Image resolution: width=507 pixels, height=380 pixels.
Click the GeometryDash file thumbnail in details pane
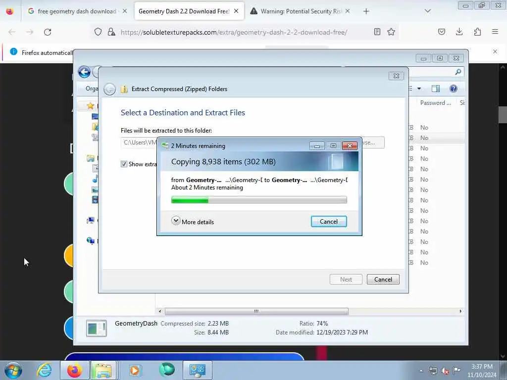97,329
